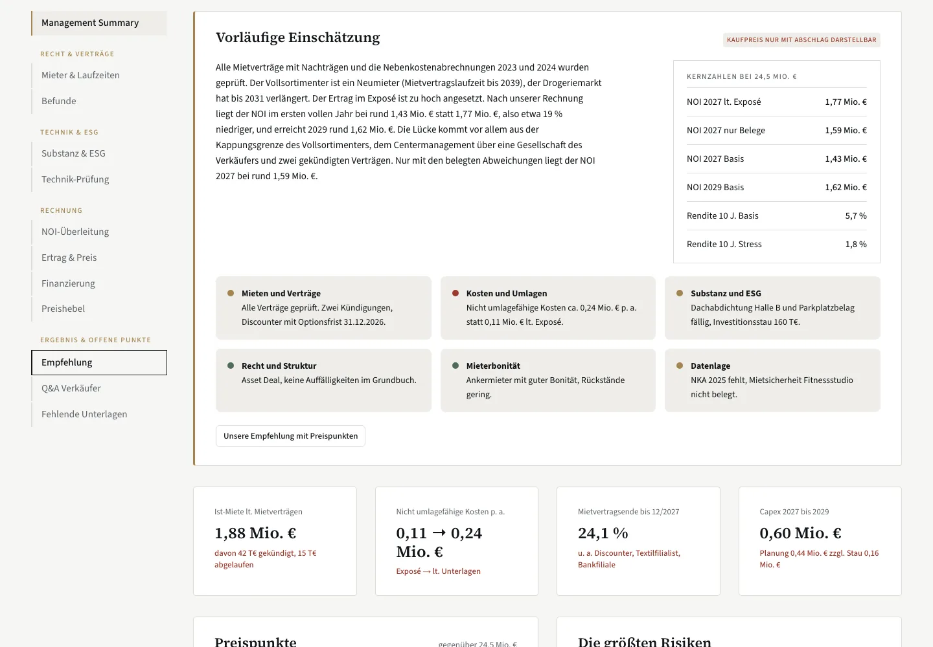Click the Die größten Risiken heading
The image size is (933, 647).
(x=645, y=641)
